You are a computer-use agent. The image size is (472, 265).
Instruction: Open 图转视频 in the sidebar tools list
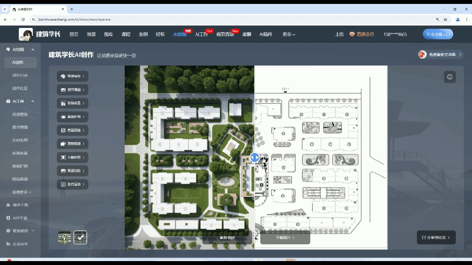20,179
